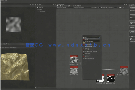
Task: Click the diagonal pencil icon in graph toolbar
Action: 77,6
